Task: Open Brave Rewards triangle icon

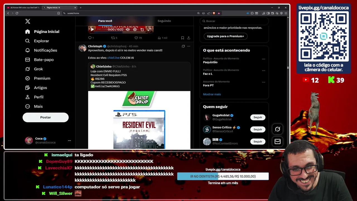Action: pyautogui.click(x=219, y=13)
